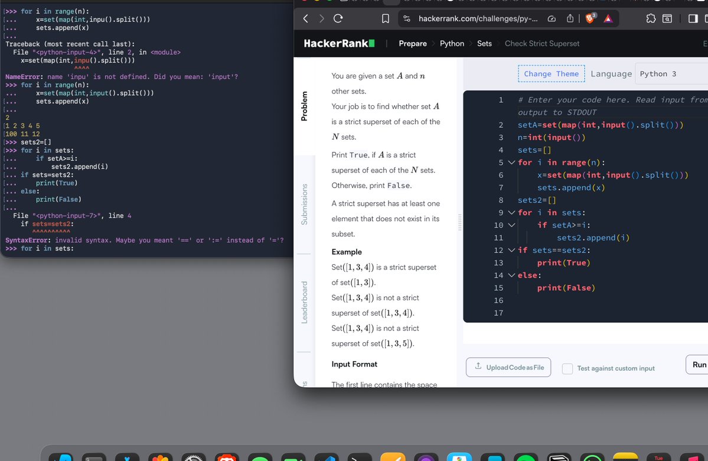Click Check Strict Superset breadcrumb

(x=542, y=43)
